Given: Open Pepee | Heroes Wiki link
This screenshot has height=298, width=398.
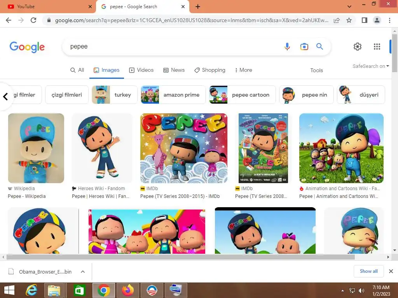Looking at the screenshot, I should pyautogui.click(x=101, y=196).
